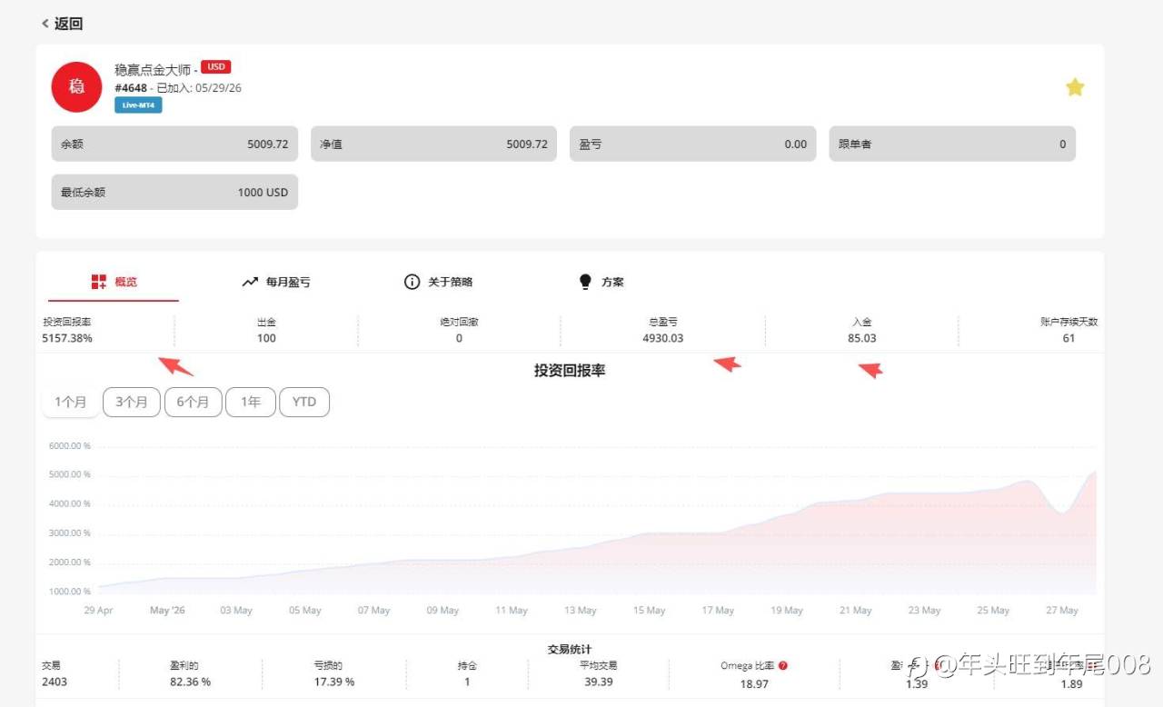This screenshot has width=1163, height=707.
Task: Click the 稳赢点金大师 account name
Action: (x=154, y=69)
